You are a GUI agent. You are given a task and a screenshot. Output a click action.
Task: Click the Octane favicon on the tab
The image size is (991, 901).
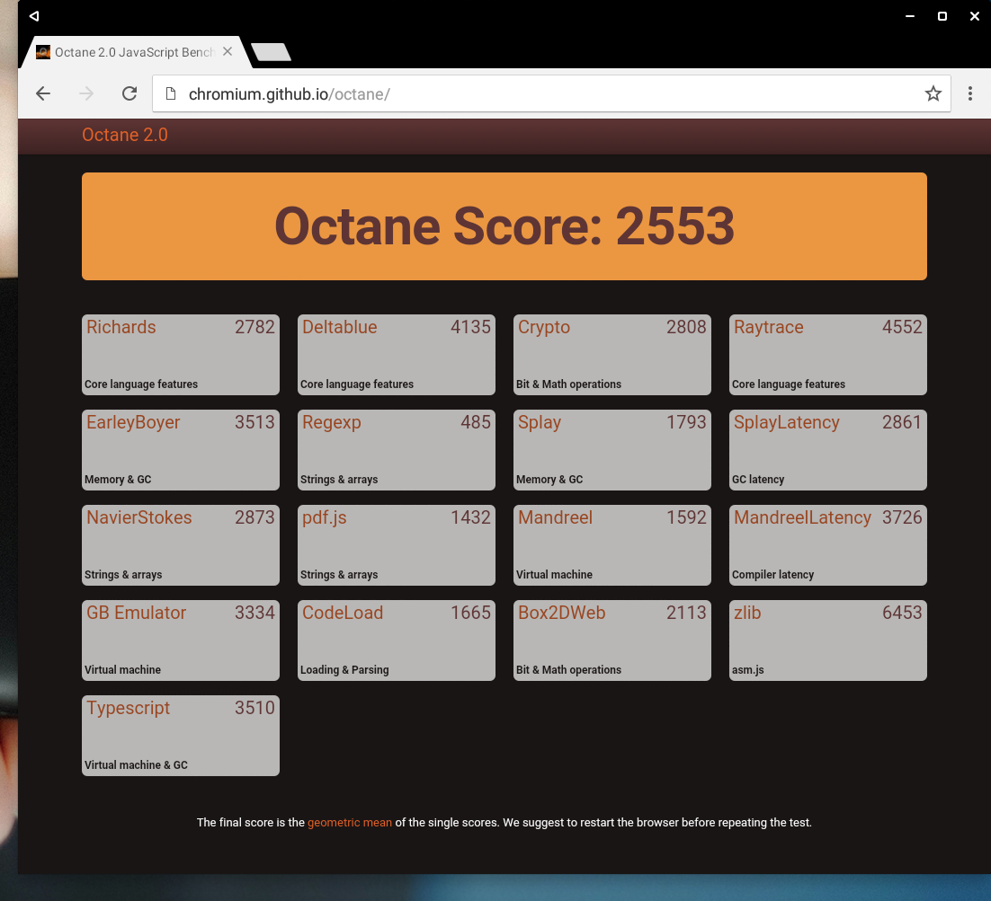coord(43,52)
